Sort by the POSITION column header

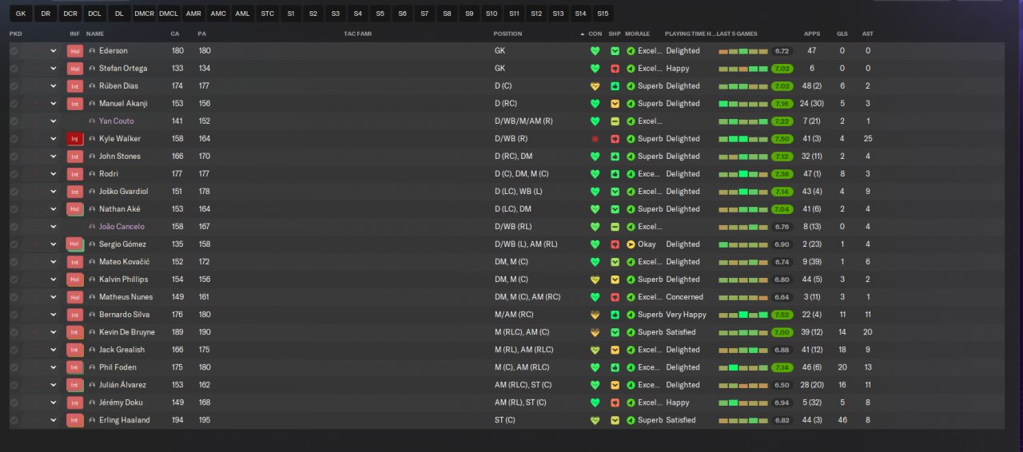coord(508,34)
